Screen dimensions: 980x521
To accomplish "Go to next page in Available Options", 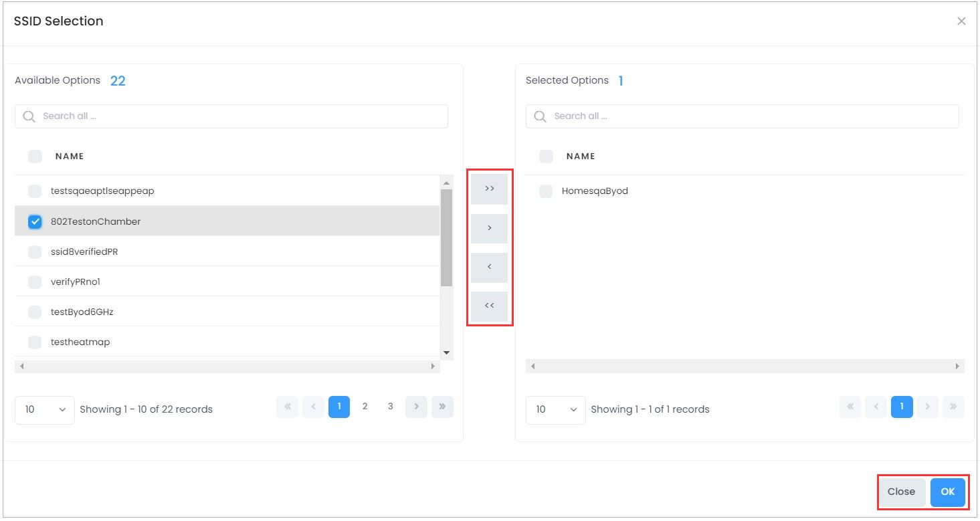I will coord(416,407).
